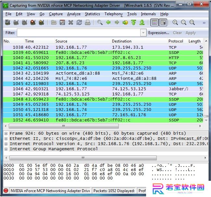Sort packets by Source column header
The width and height of the screenshot is (211, 197).
click(83, 41)
